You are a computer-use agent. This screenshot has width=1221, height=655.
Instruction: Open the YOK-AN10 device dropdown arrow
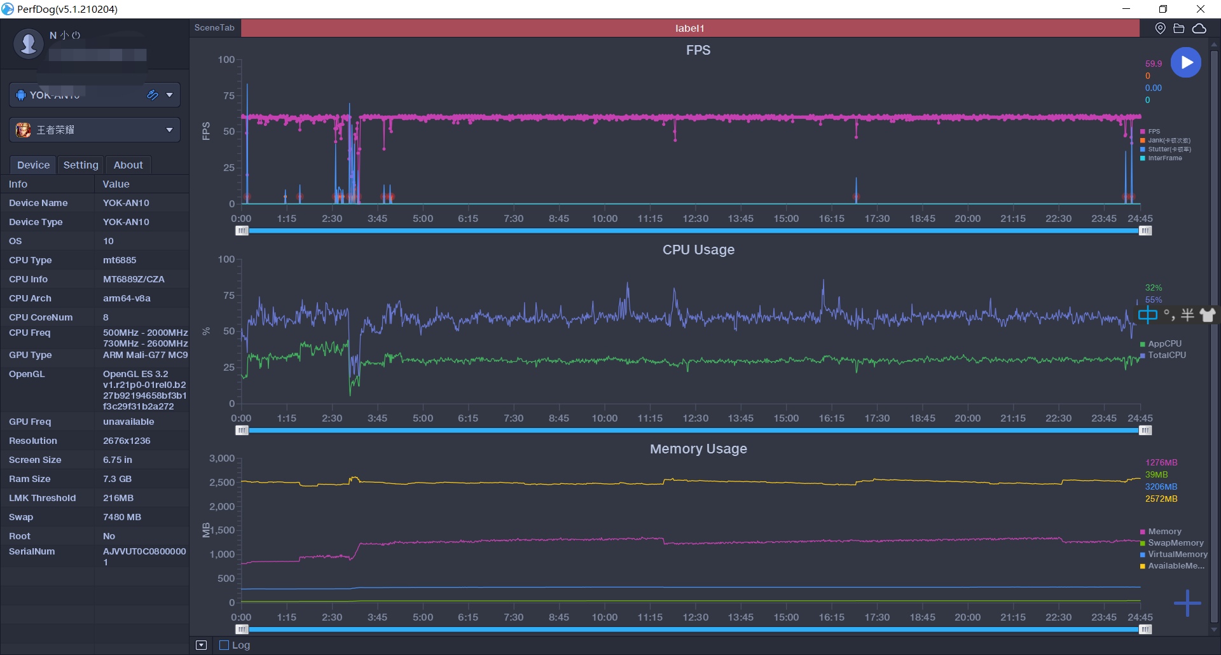click(x=169, y=95)
